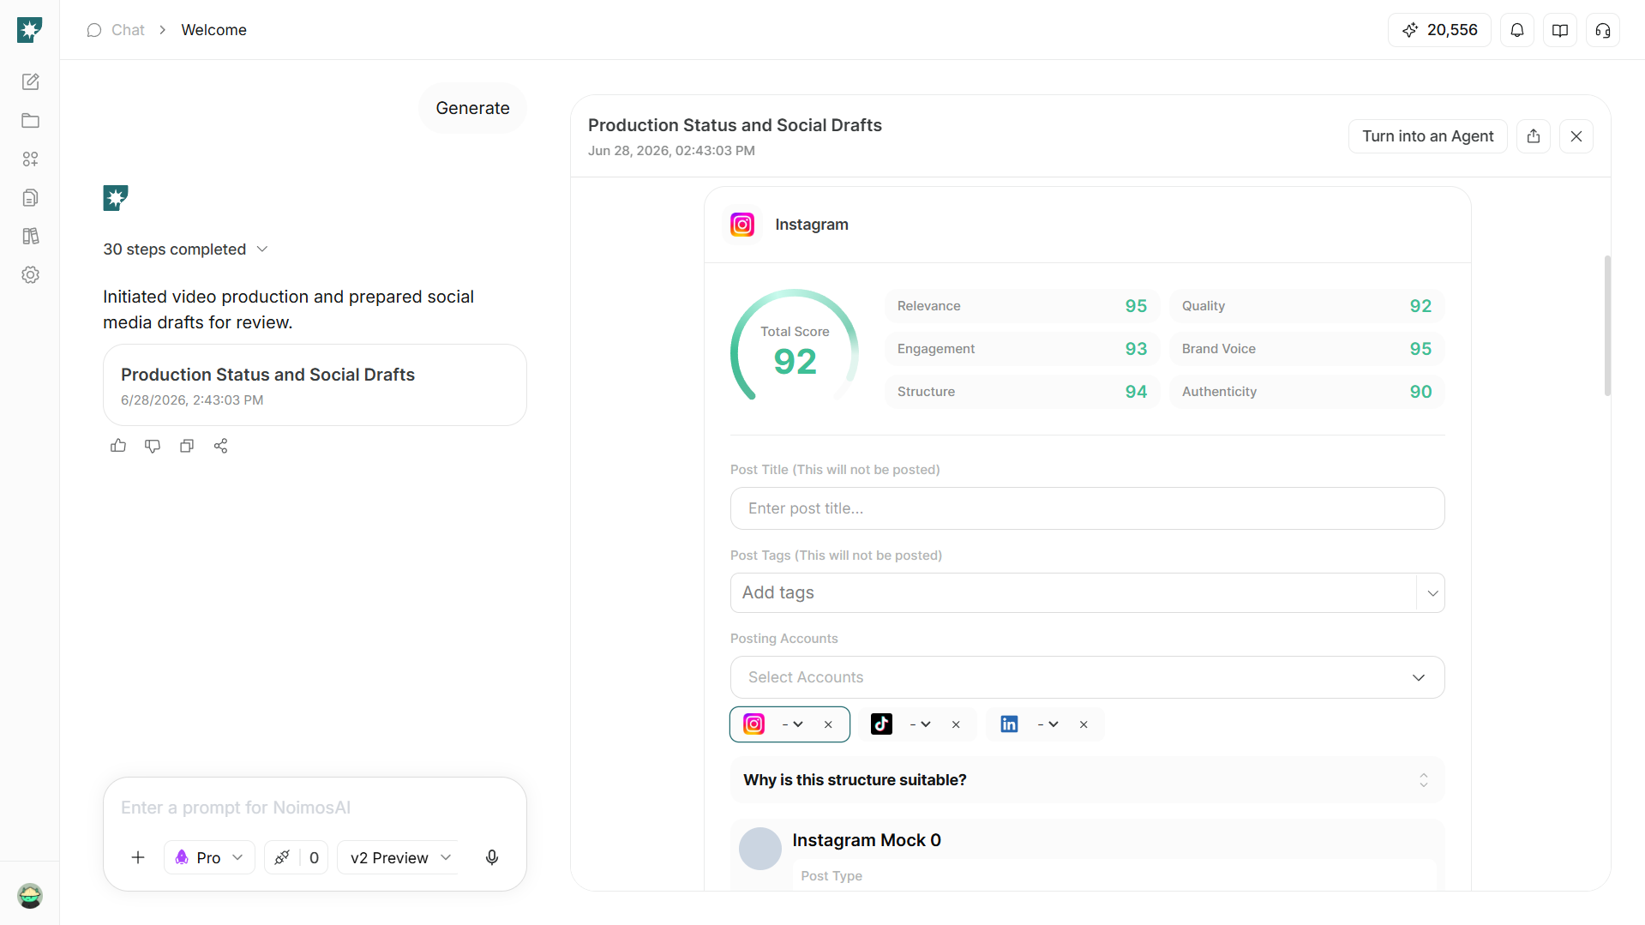Open the documents icon in the sidebar

coord(31,197)
